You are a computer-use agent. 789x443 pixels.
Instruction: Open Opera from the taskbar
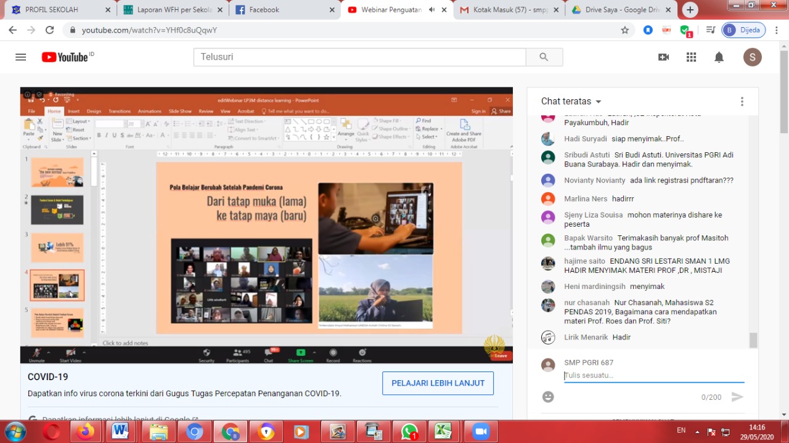tap(51, 432)
